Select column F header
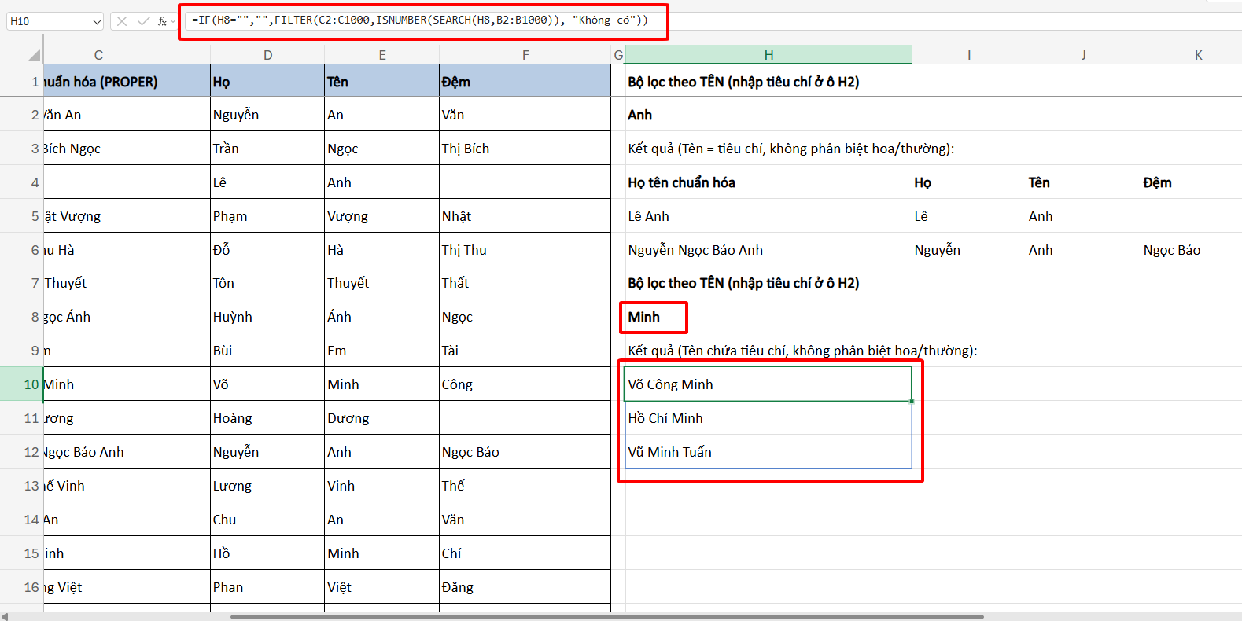 (525, 55)
